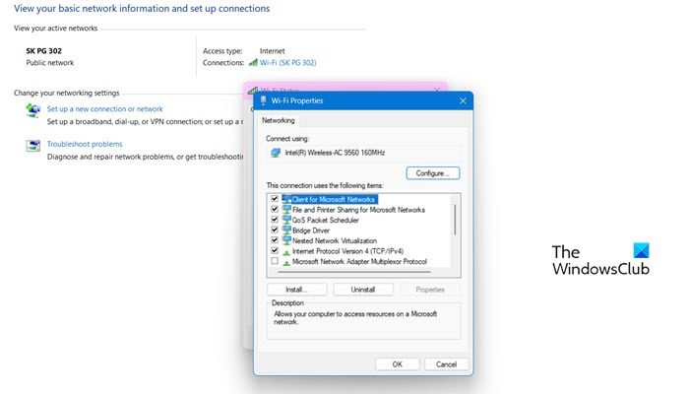This screenshot has height=394, width=689.
Task: Open Set up a new connection or network
Action: coord(105,108)
